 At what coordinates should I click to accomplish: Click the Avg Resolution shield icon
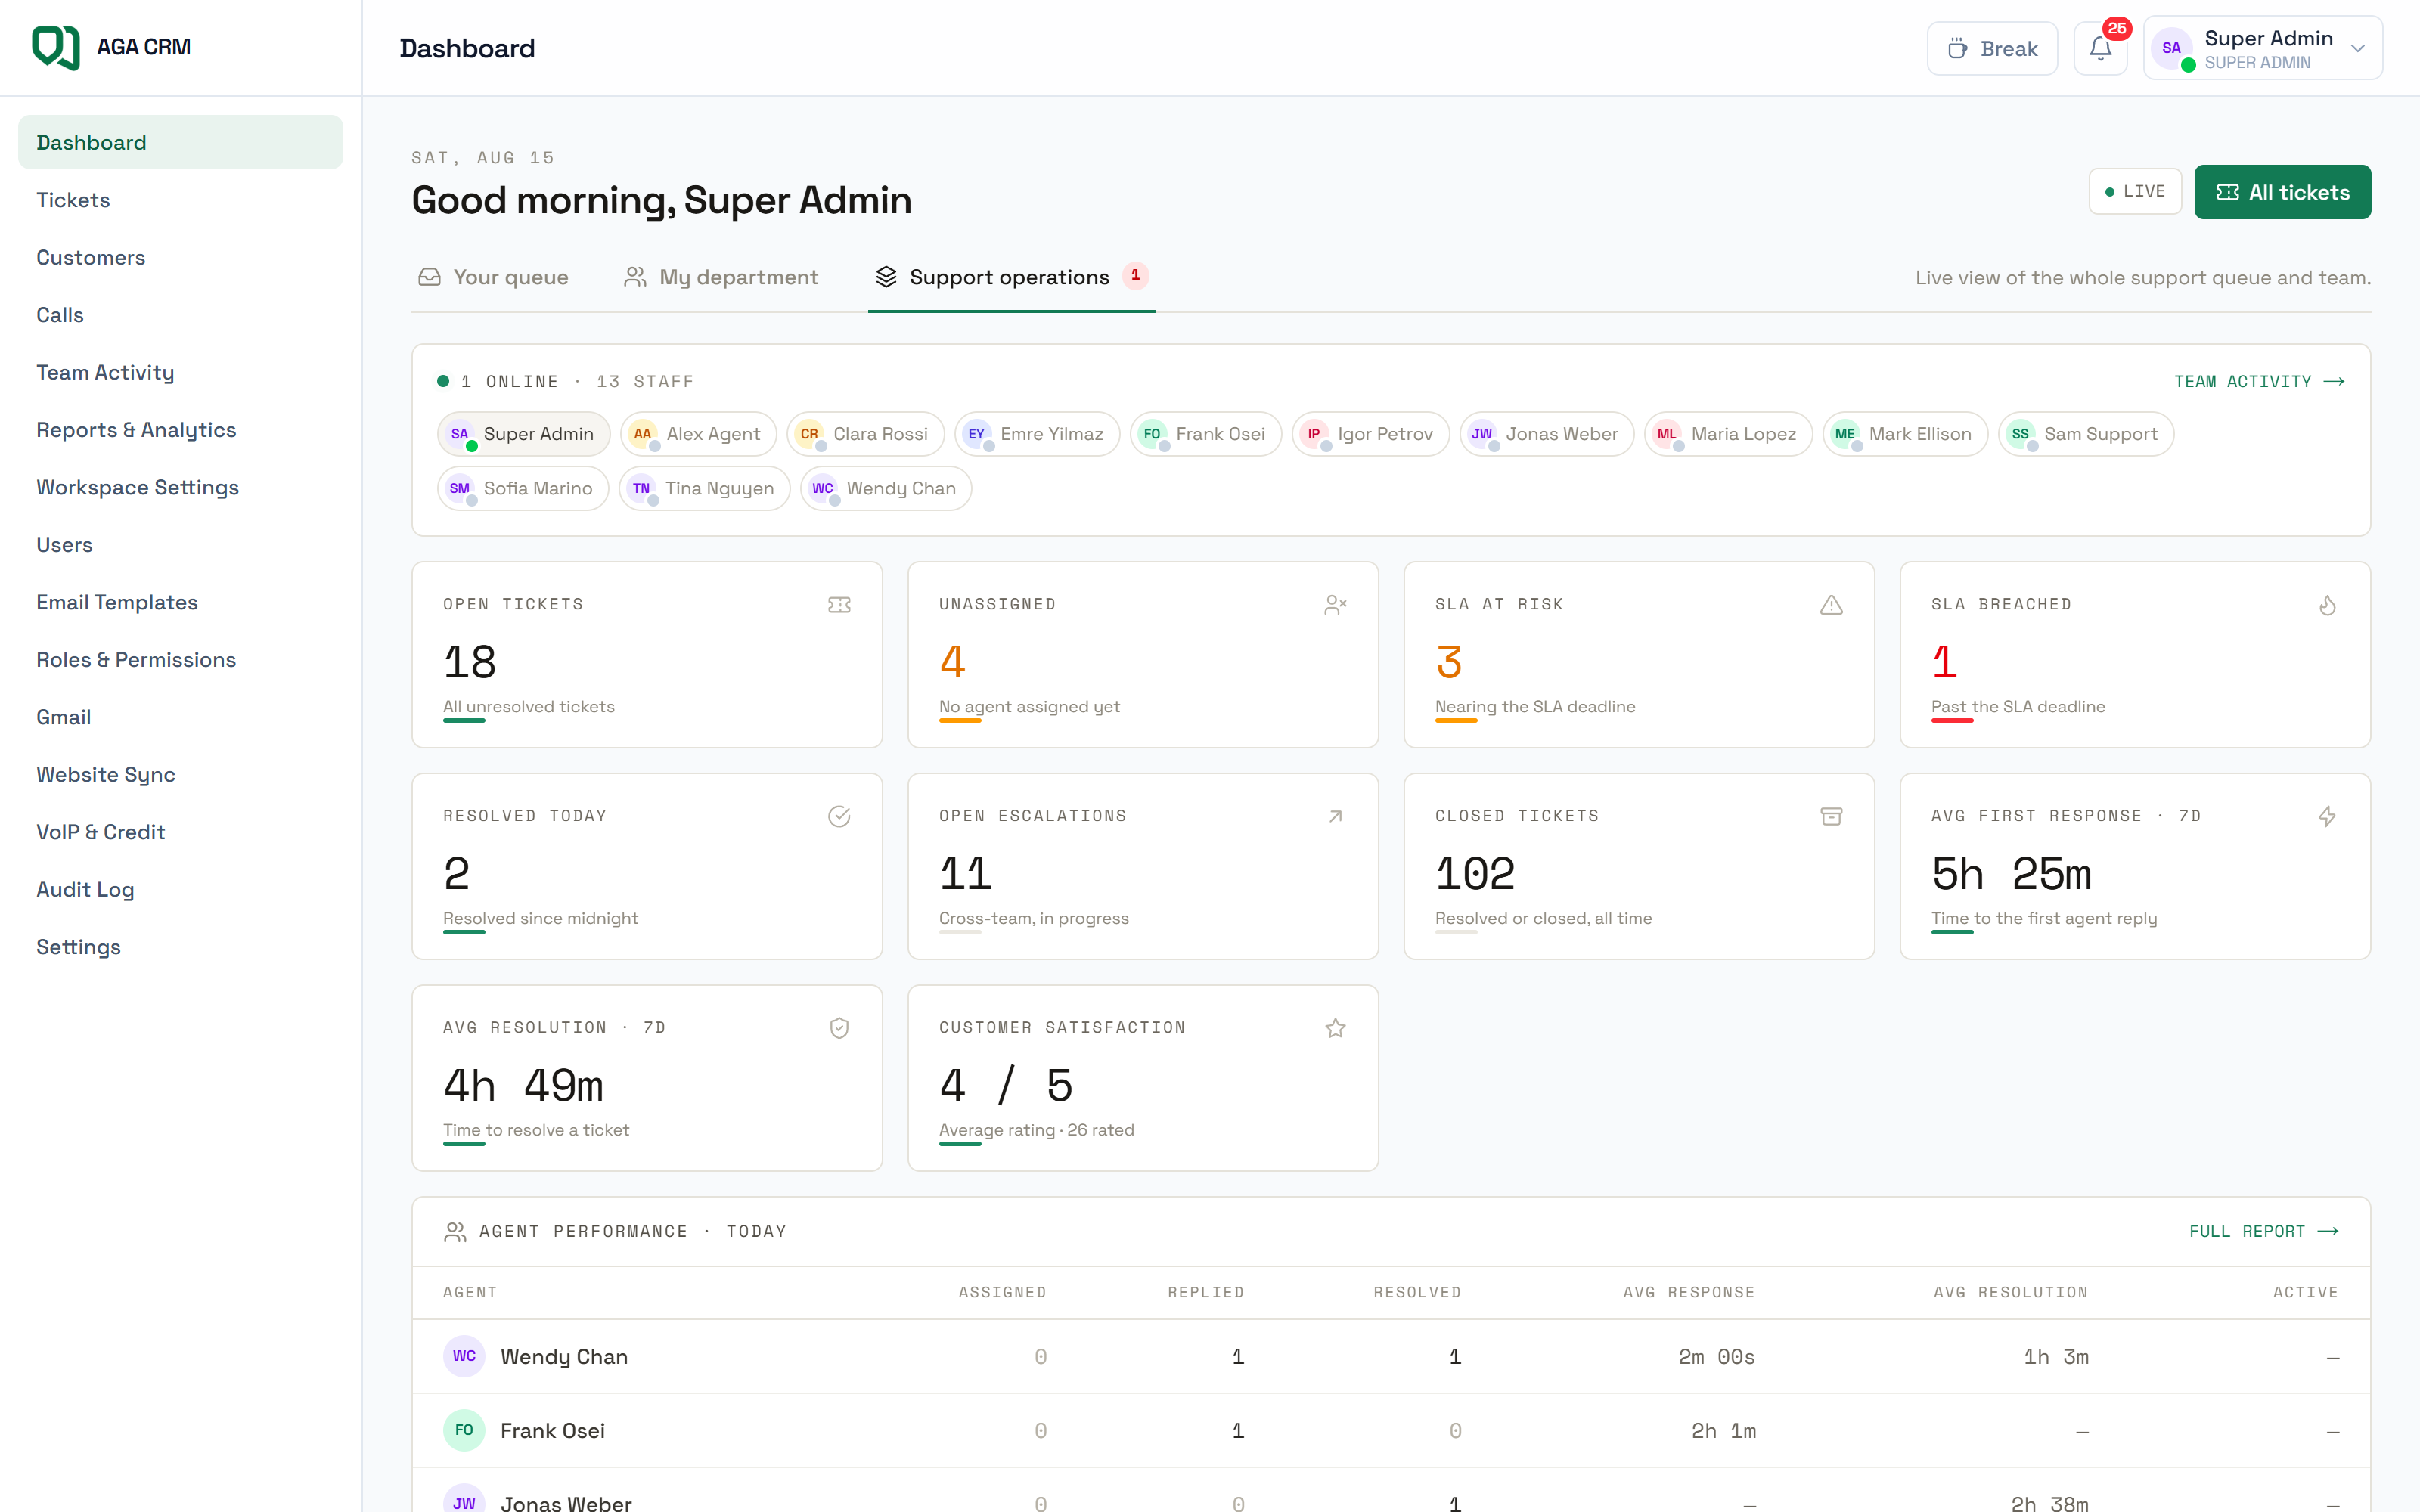click(x=839, y=1028)
